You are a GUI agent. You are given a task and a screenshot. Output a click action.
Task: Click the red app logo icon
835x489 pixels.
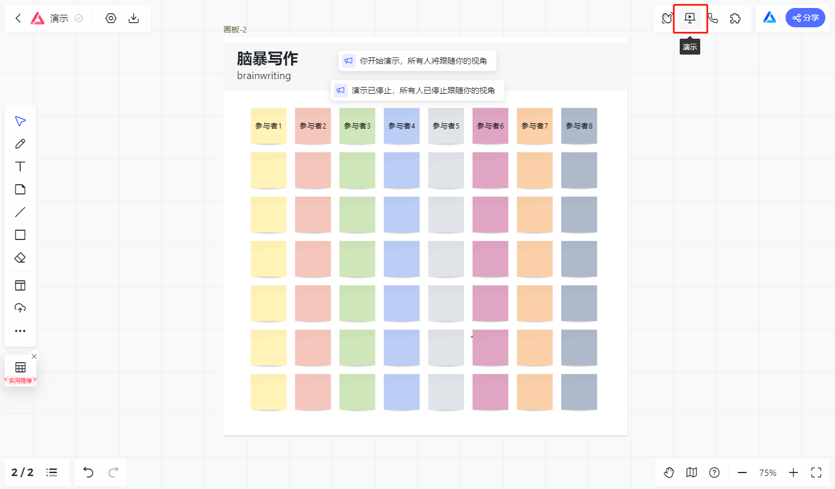[38, 18]
